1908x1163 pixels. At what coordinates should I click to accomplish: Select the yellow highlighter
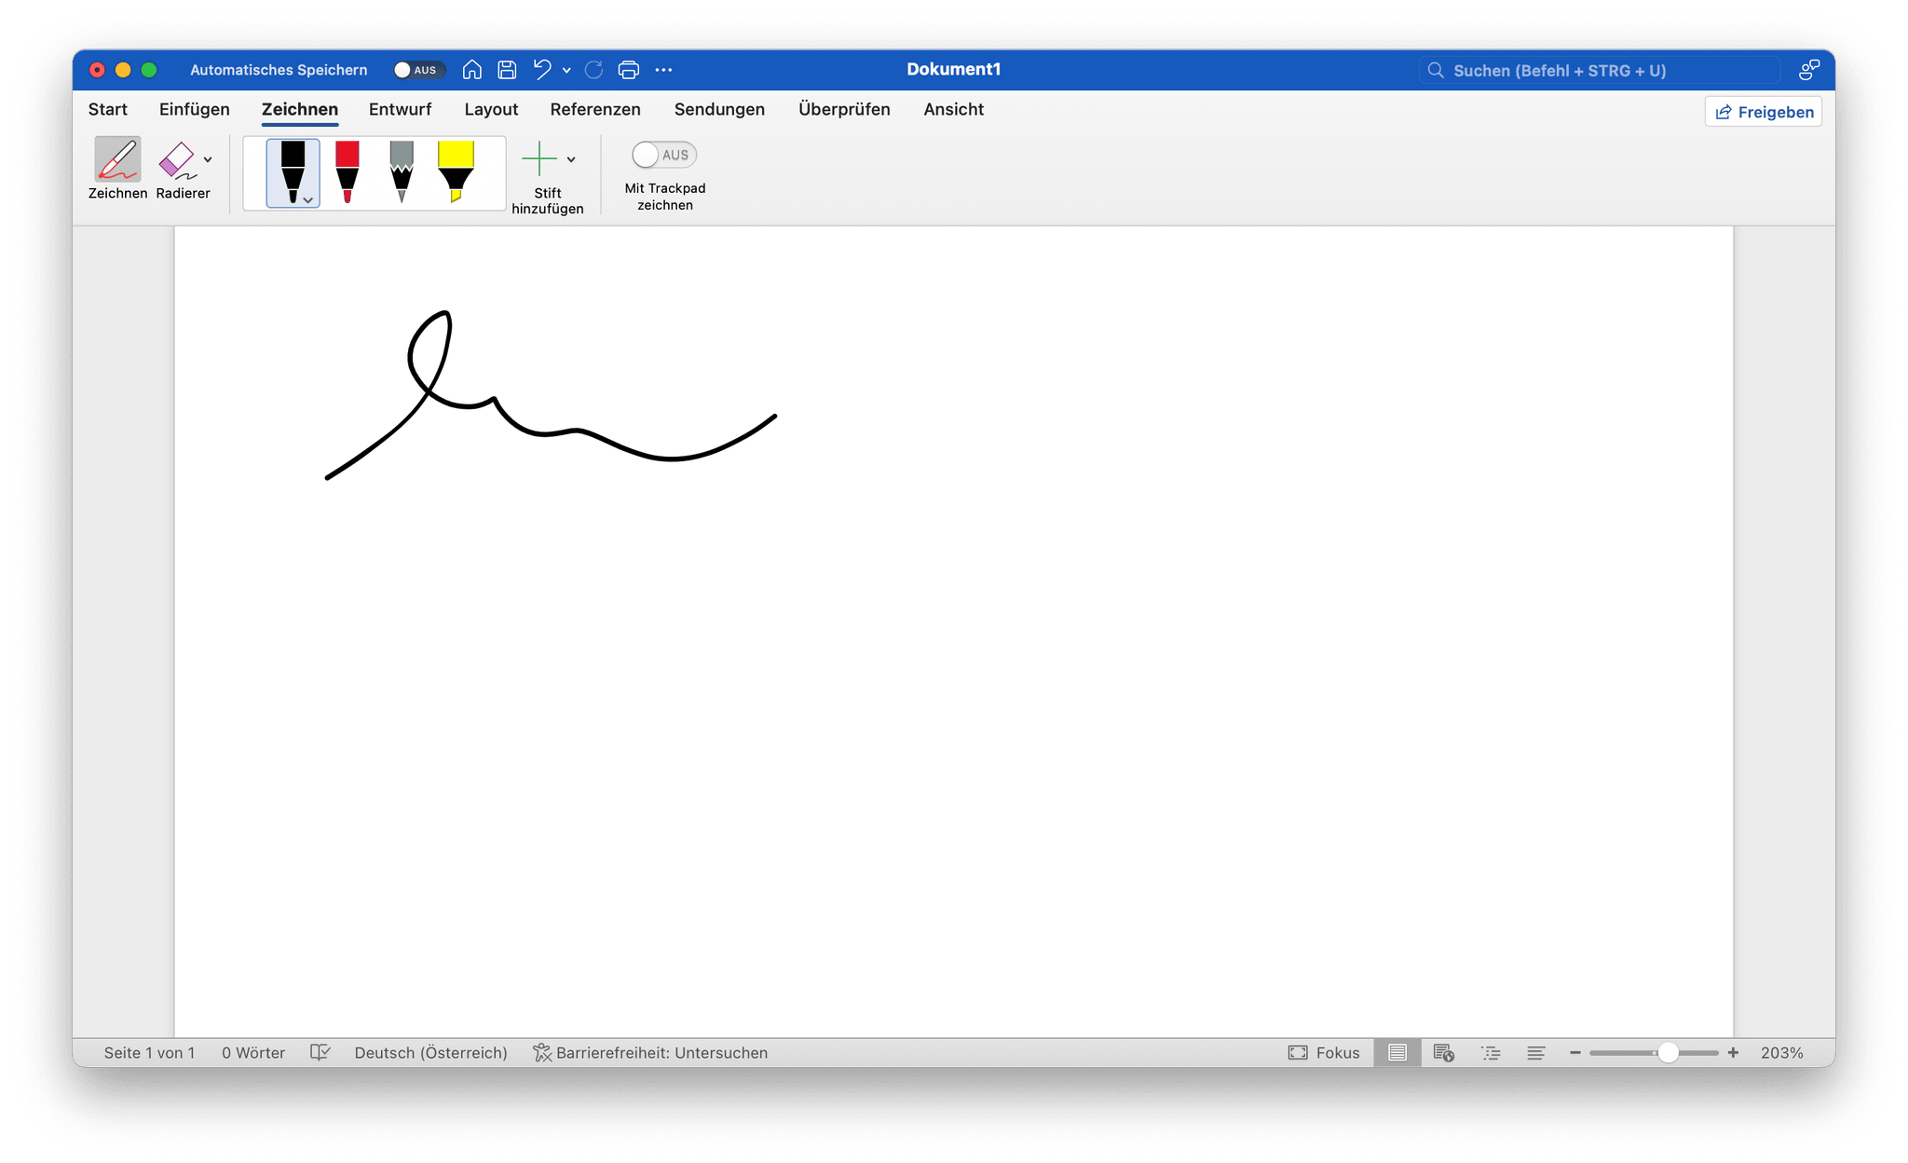[456, 172]
